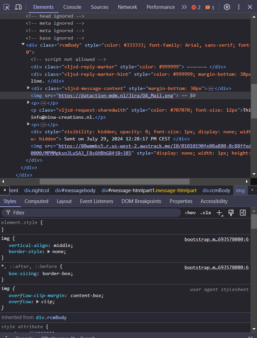Image resolution: width=257 pixels, height=338 pixels.
Task: Select the base ignored comment line
Action: pos(55,38)
